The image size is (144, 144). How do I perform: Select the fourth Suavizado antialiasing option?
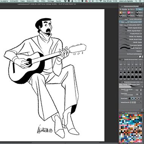coord(139,99)
